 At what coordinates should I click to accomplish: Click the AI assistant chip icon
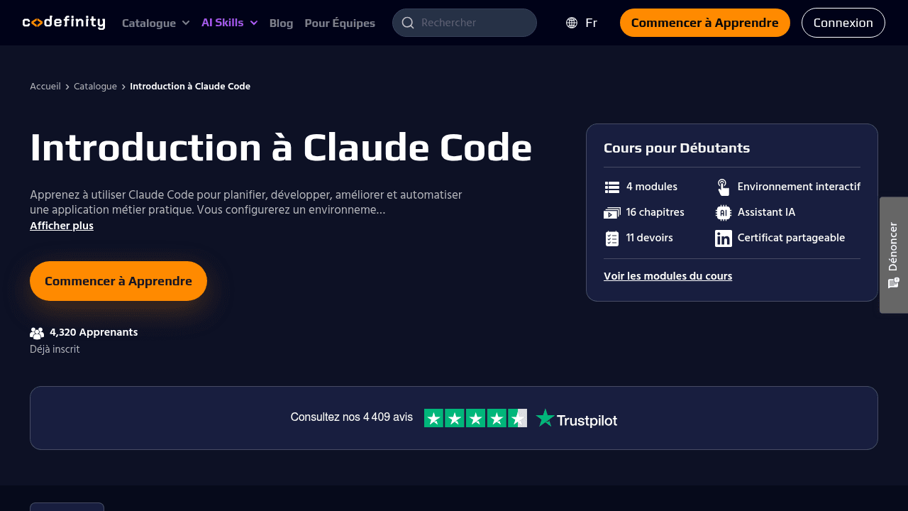tap(723, 213)
